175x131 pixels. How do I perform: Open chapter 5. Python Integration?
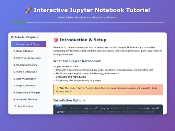(x=29, y=72)
